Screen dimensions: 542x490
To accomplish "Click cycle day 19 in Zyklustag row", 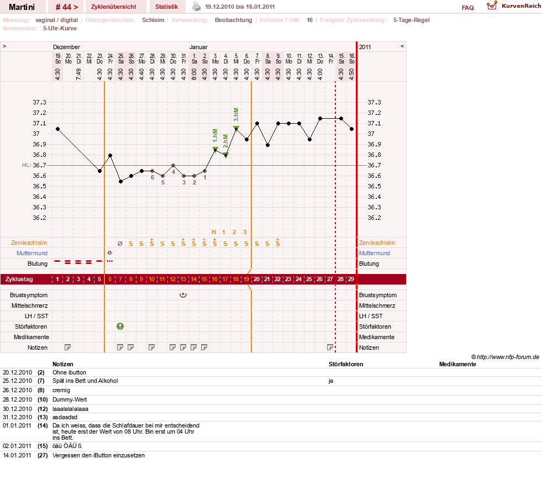I will tap(246, 279).
